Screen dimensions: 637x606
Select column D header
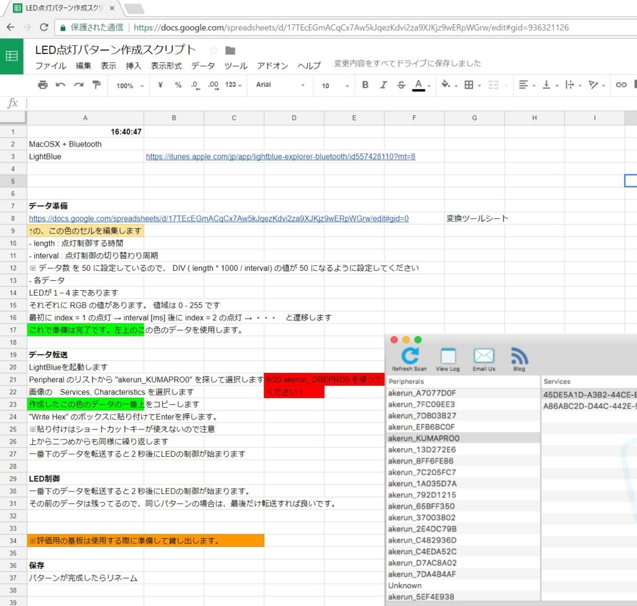pyautogui.click(x=294, y=117)
